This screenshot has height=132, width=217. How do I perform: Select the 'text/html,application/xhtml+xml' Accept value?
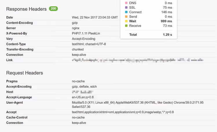tap(123, 112)
